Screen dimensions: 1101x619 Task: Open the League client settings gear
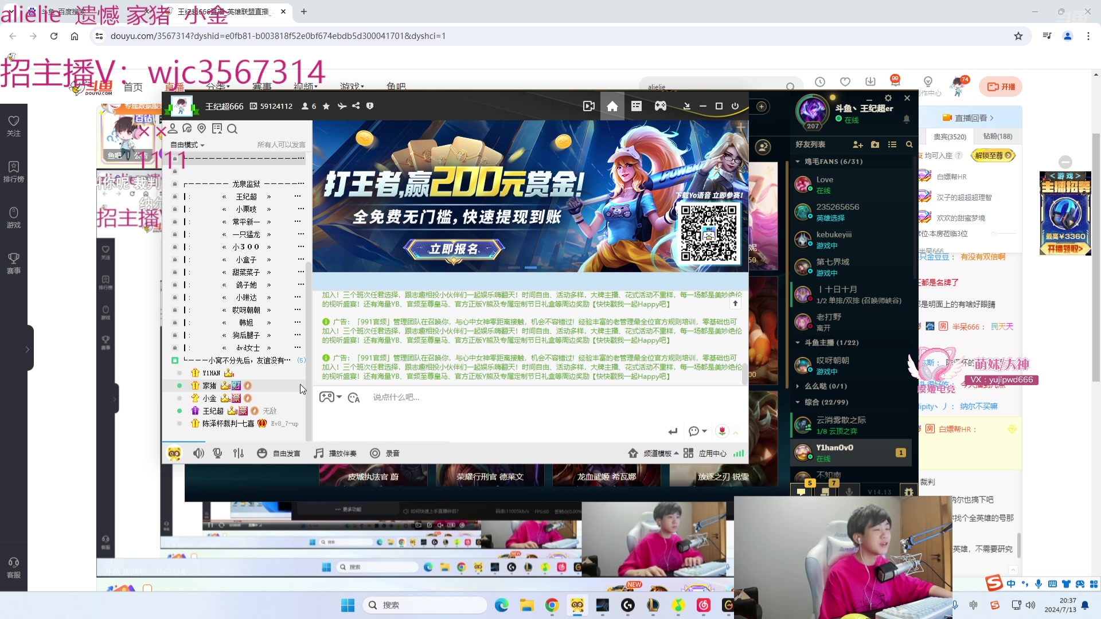pyautogui.click(x=888, y=98)
